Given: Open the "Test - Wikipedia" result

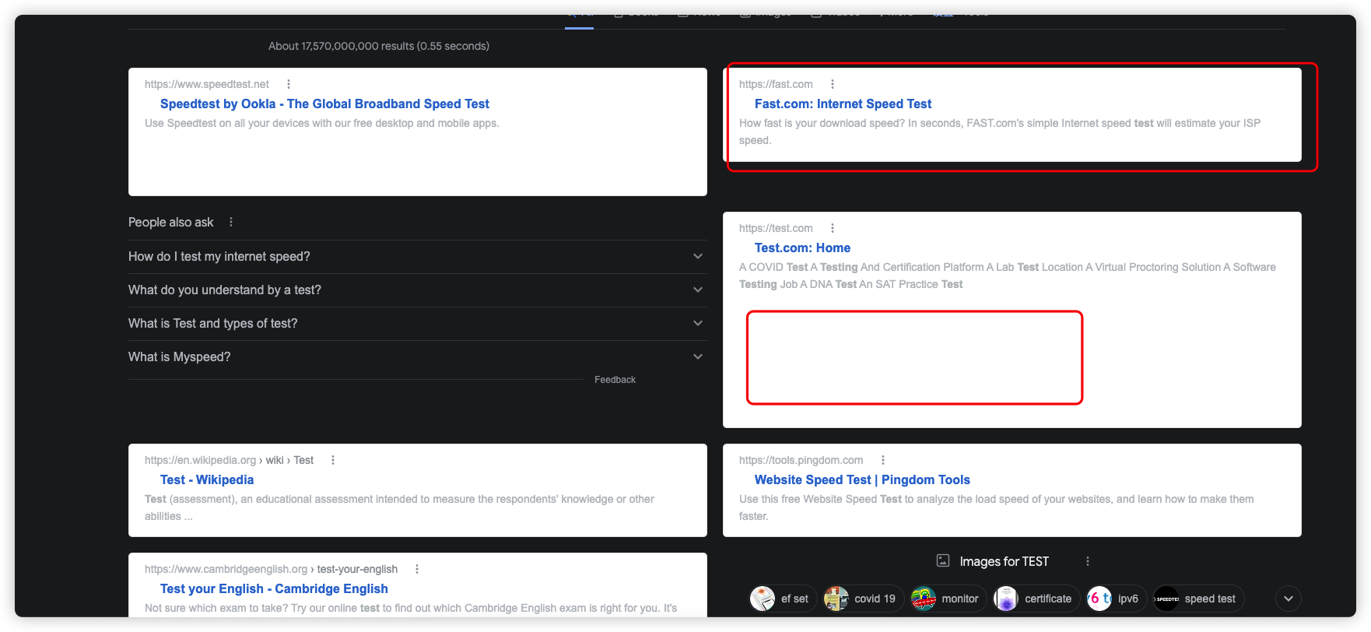Looking at the screenshot, I should [x=207, y=479].
